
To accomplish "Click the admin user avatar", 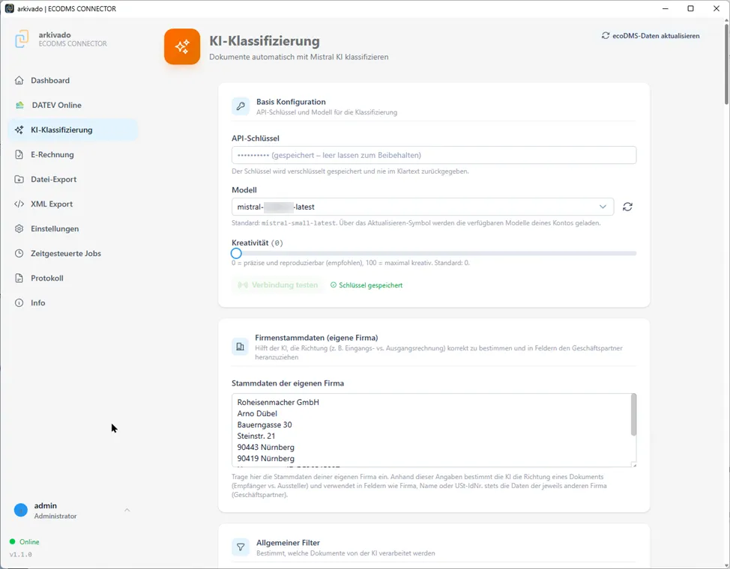I will click(x=20, y=511).
